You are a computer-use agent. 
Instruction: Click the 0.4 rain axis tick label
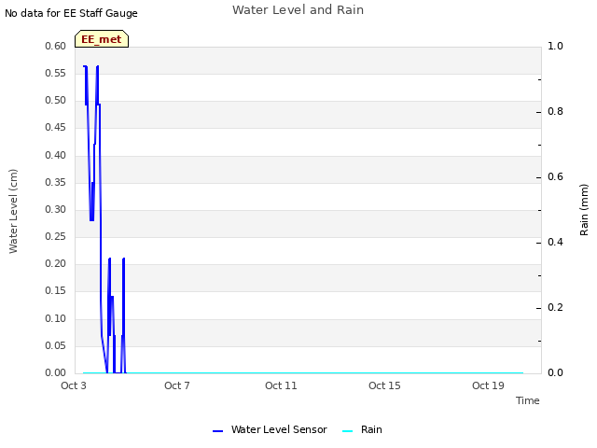[556, 242]
